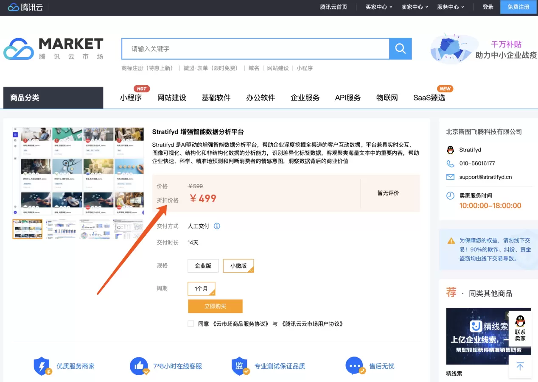Image resolution: width=538 pixels, height=382 pixels.
Task: Click the back-to-top arrow icon
Action: (x=520, y=366)
